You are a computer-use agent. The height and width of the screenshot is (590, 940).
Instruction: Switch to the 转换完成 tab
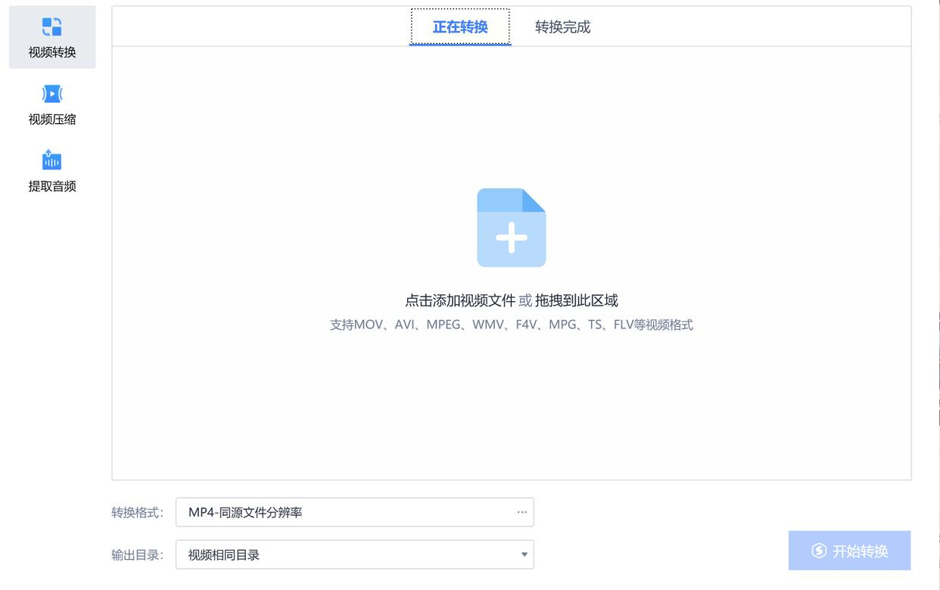coord(562,27)
